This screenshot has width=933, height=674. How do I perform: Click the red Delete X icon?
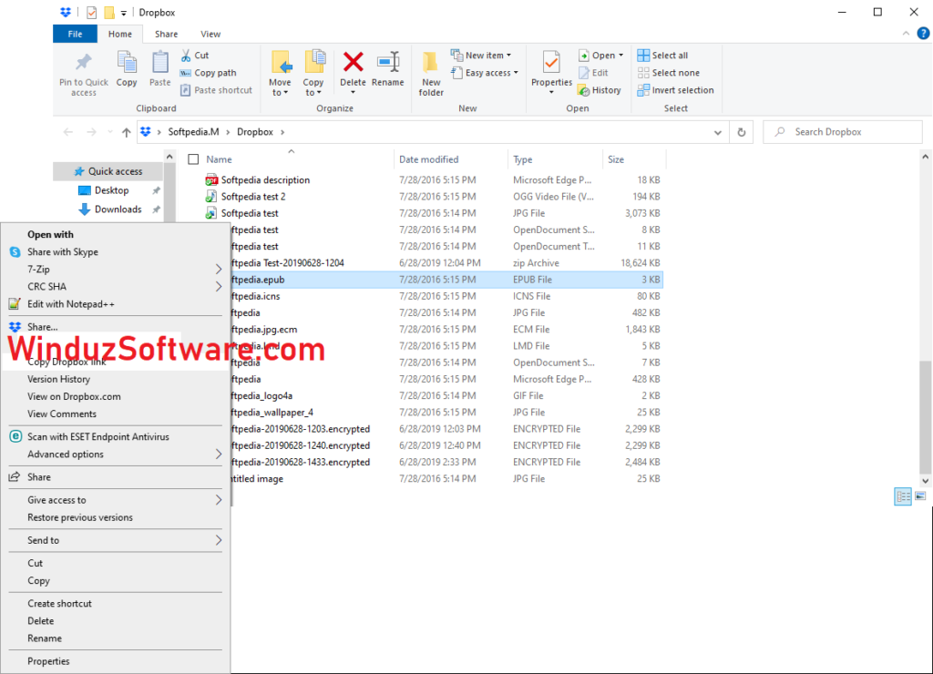coord(353,62)
